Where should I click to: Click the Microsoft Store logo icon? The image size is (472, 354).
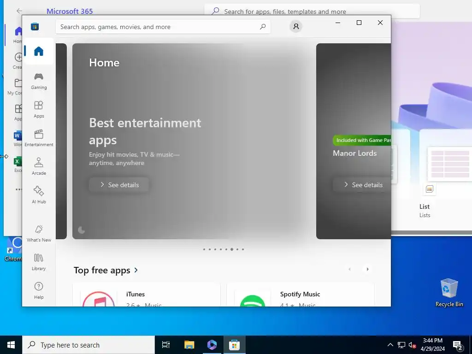35,27
